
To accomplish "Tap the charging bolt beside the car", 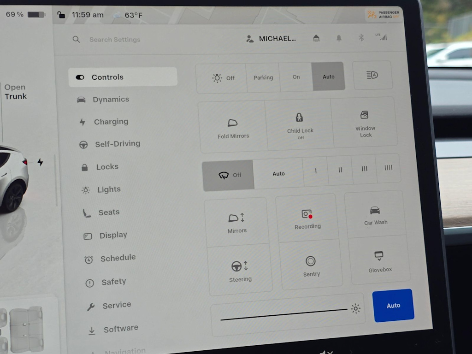I will pyautogui.click(x=41, y=162).
